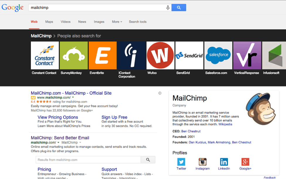Click '4.4 rating for mailchimp.com' text
This screenshot has height=179, width=286.
click(x=59, y=102)
